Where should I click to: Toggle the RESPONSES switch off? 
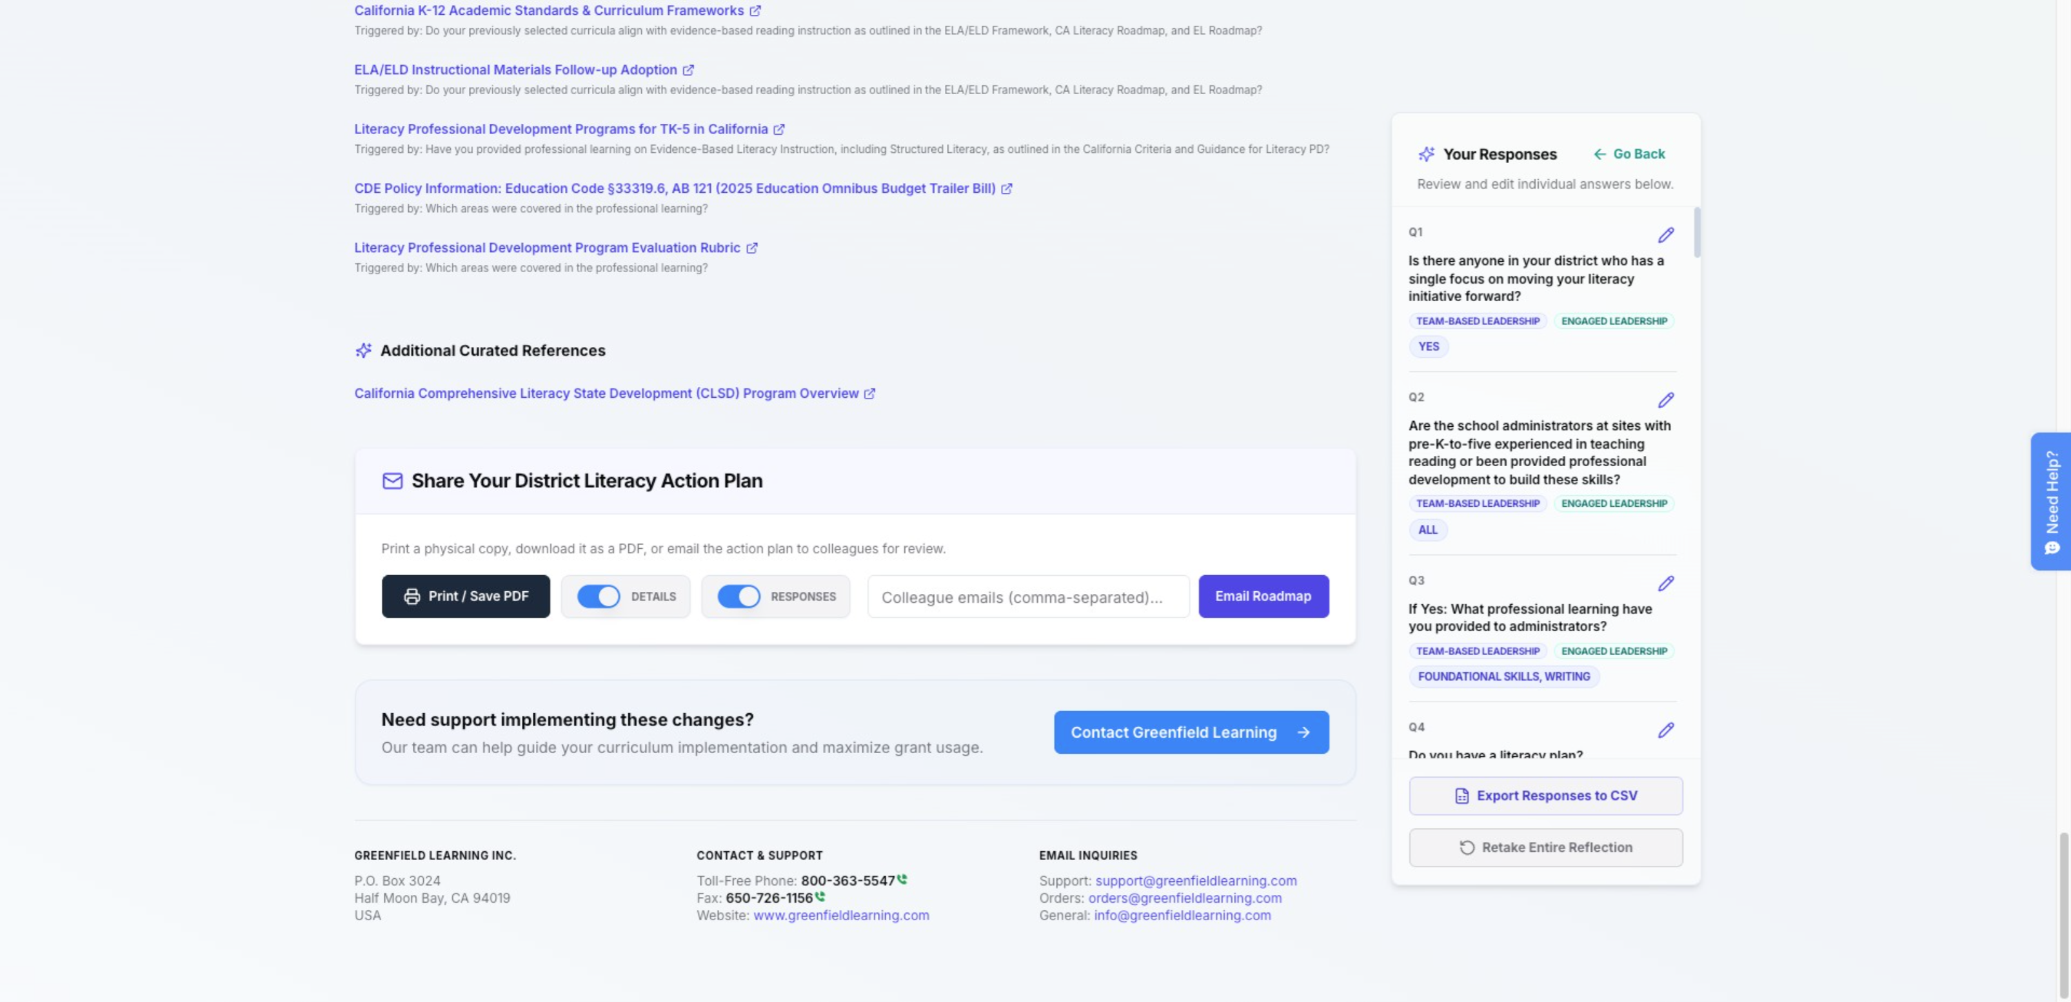click(x=739, y=596)
